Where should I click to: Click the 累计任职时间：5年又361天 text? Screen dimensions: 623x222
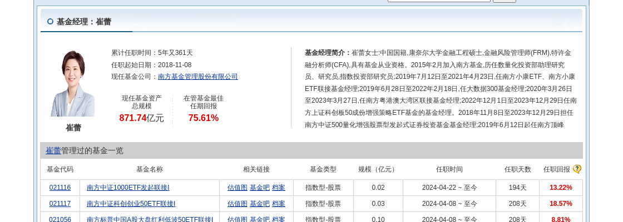(x=152, y=53)
